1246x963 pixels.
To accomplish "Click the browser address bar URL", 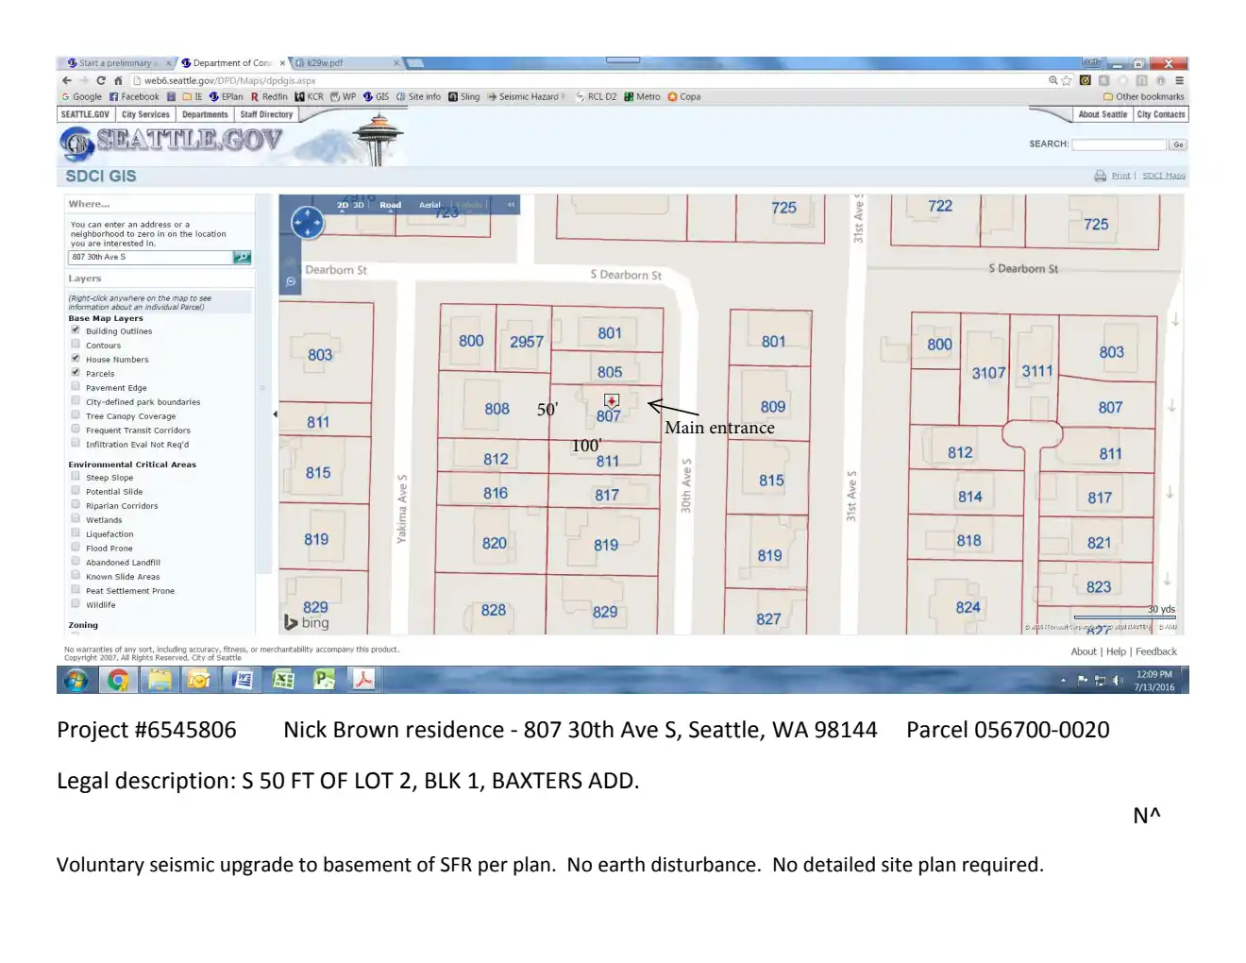I will (x=229, y=80).
